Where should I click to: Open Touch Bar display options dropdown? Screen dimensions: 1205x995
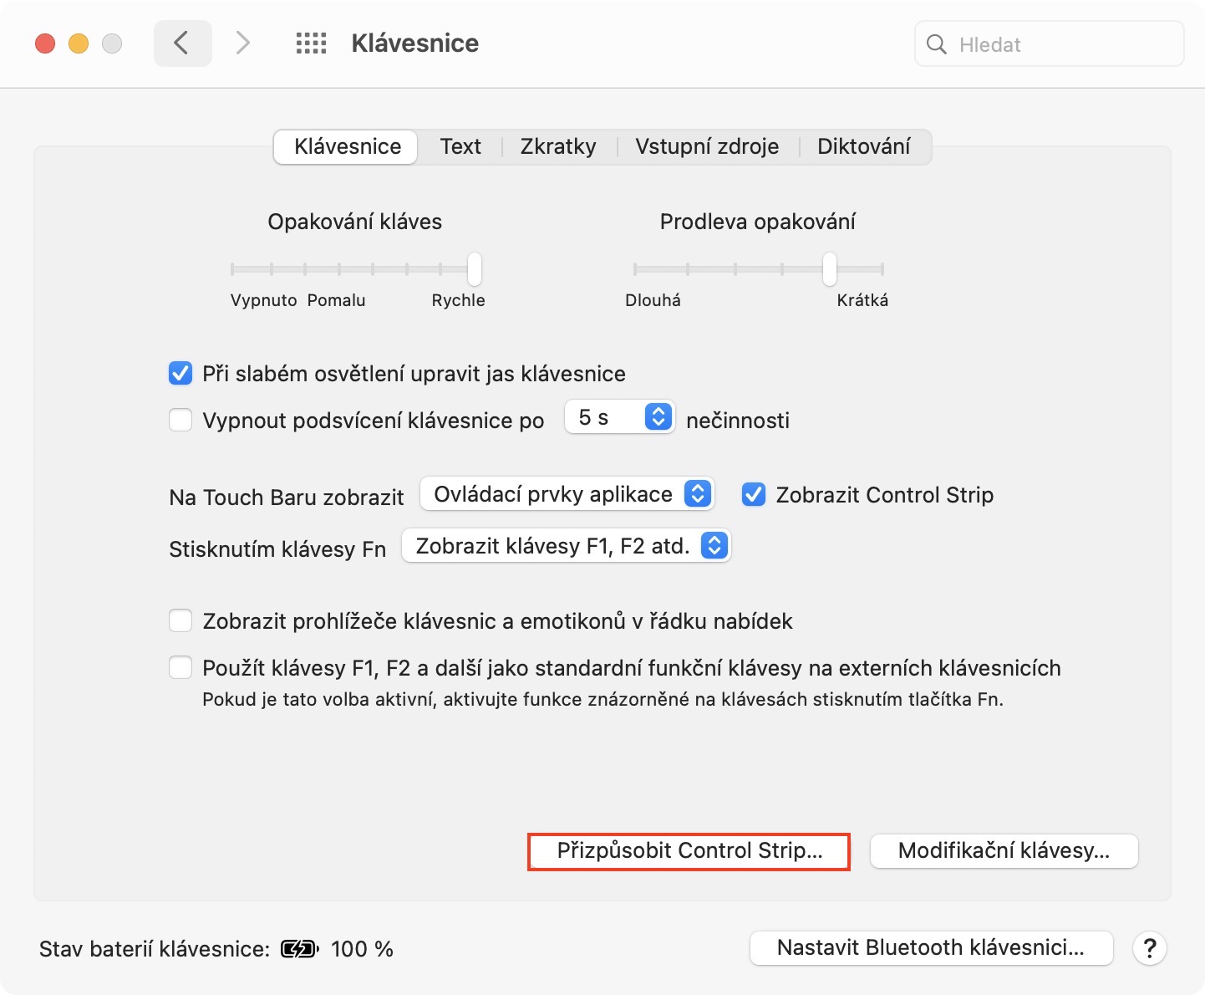point(567,494)
